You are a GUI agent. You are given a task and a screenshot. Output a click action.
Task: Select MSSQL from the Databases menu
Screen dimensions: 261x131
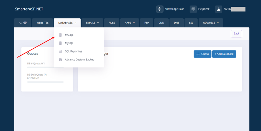(x=69, y=35)
